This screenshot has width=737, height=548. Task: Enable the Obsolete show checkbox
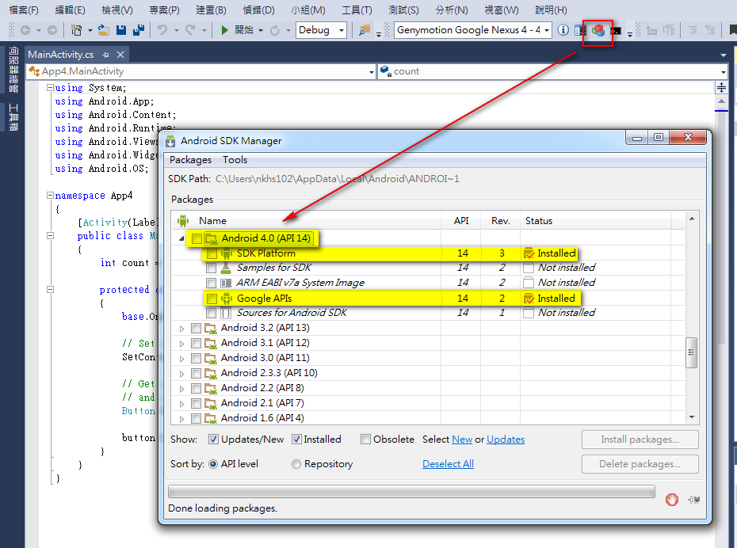pos(365,439)
